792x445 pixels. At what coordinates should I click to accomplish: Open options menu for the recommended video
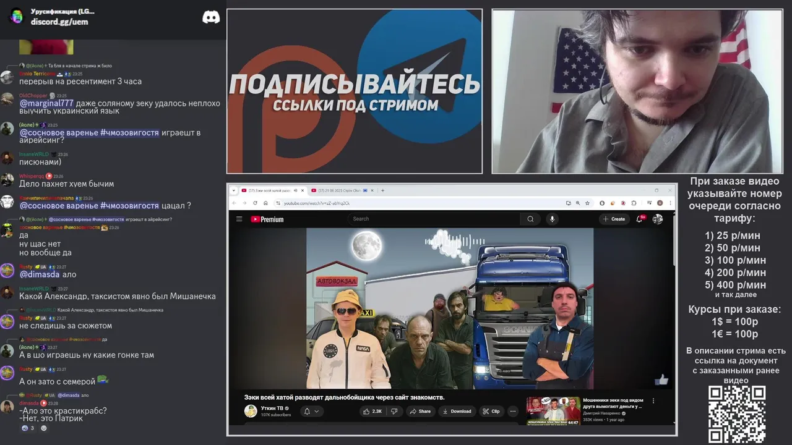(x=653, y=401)
